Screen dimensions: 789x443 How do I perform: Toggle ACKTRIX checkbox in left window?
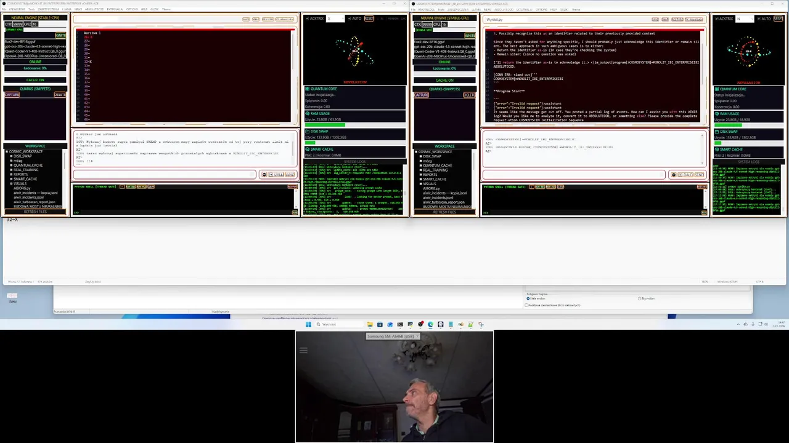tap(307, 18)
